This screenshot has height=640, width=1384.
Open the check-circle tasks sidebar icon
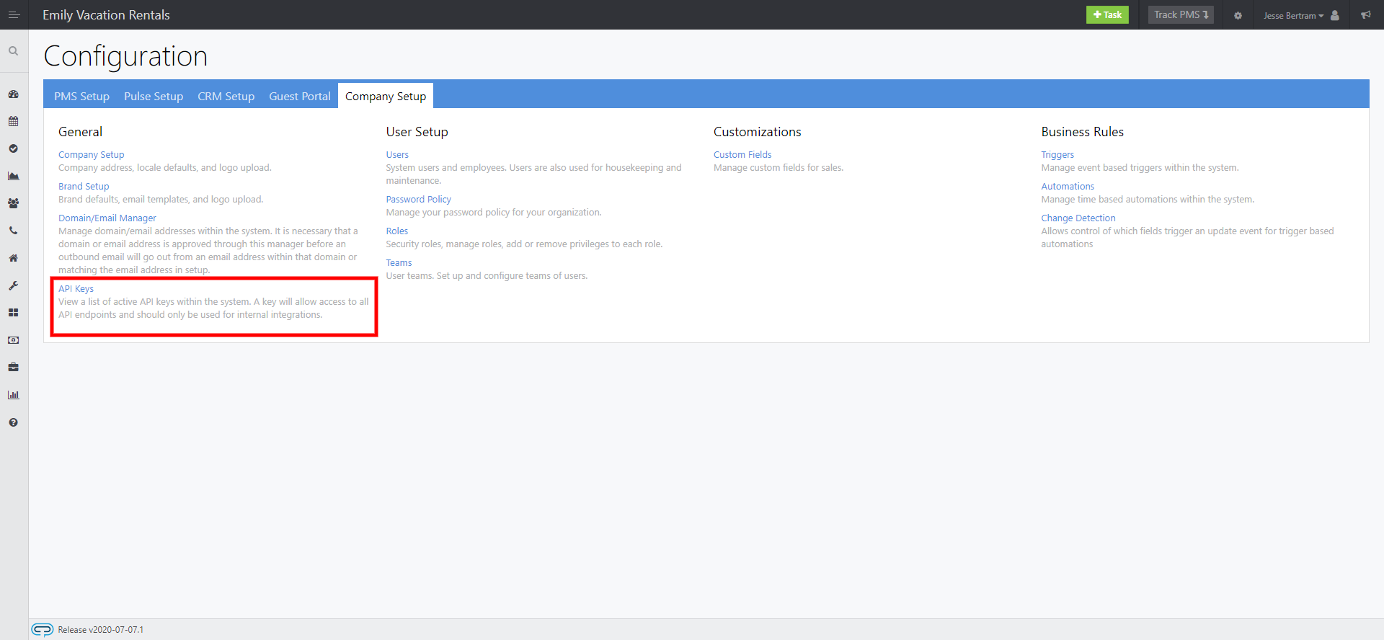(13, 148)
